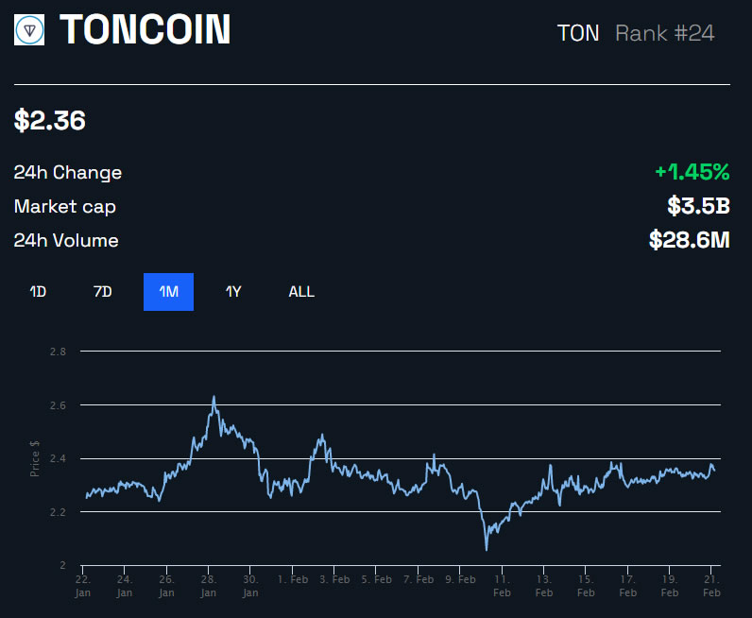Click the $2.36 current price
The image size is (752, 618).
click(49, 121)
